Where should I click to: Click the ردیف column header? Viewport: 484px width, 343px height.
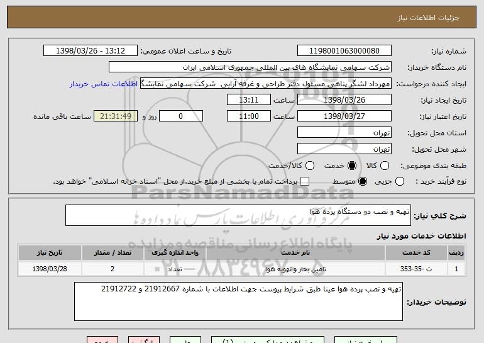tap(456, 253)
